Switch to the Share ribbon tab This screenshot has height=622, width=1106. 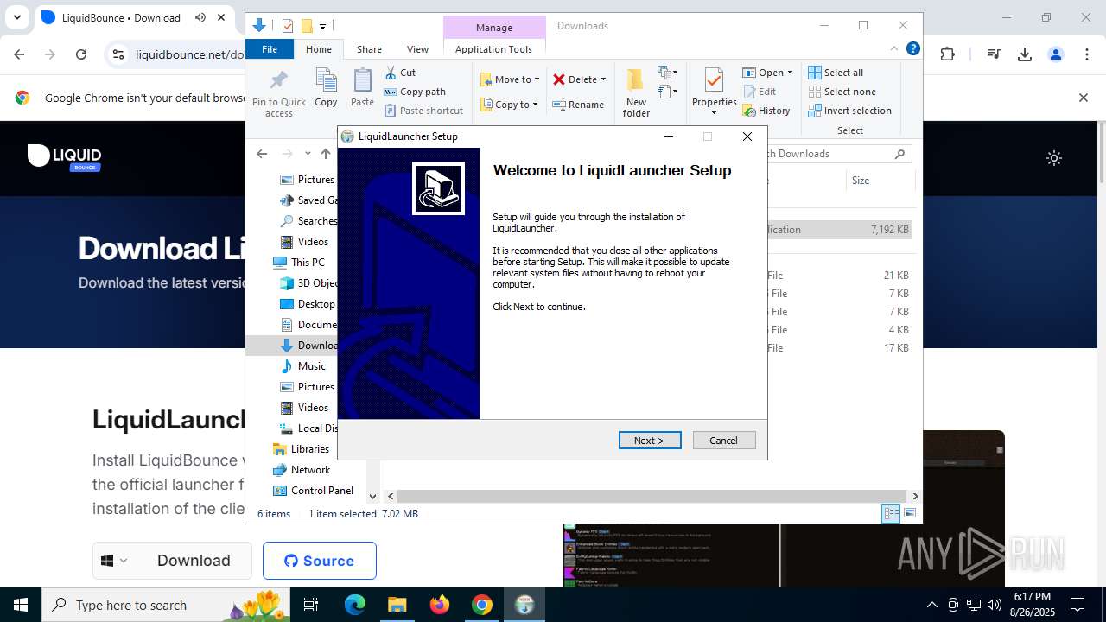(x=369, y=49)
